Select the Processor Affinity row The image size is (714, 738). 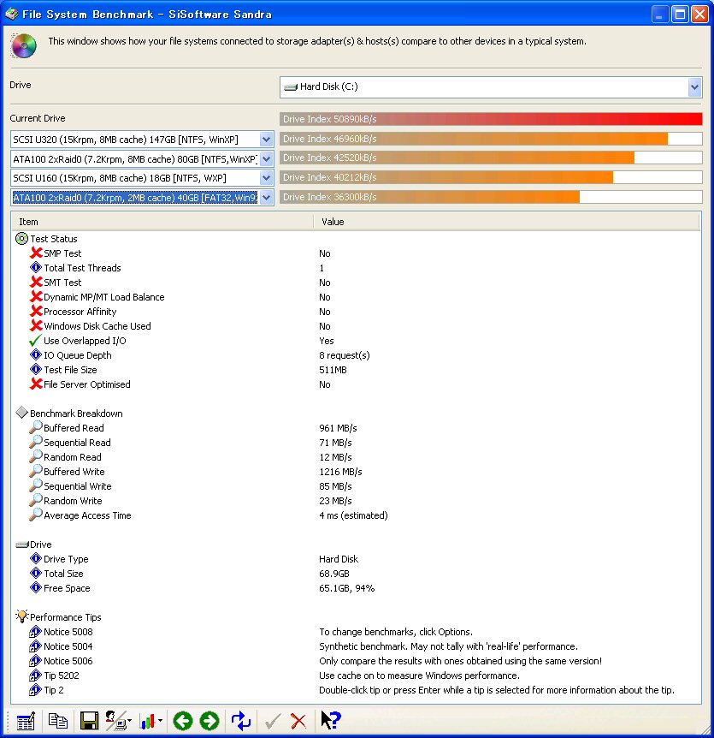[356, 312]
